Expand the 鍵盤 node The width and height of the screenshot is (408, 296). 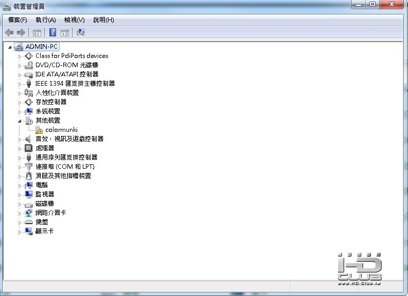click(20, 223)
